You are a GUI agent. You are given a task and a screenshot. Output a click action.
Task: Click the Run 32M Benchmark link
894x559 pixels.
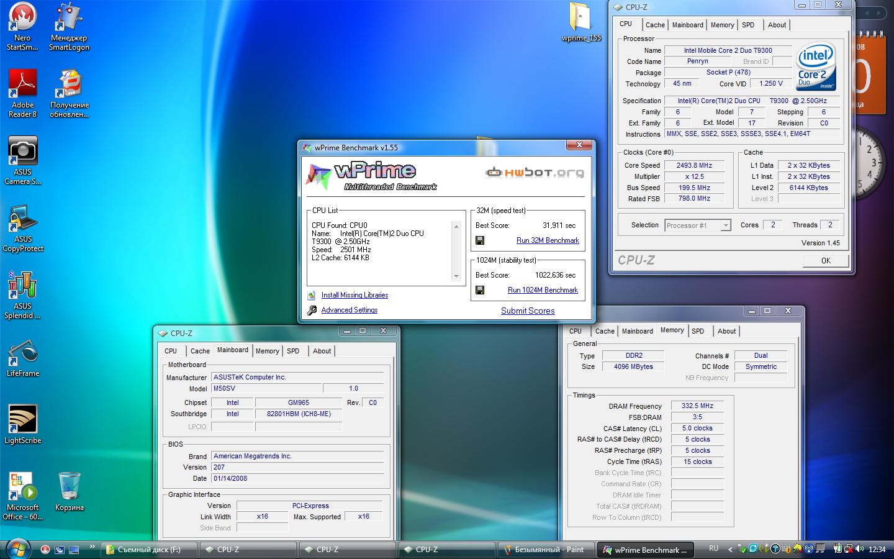coord(548,240)
